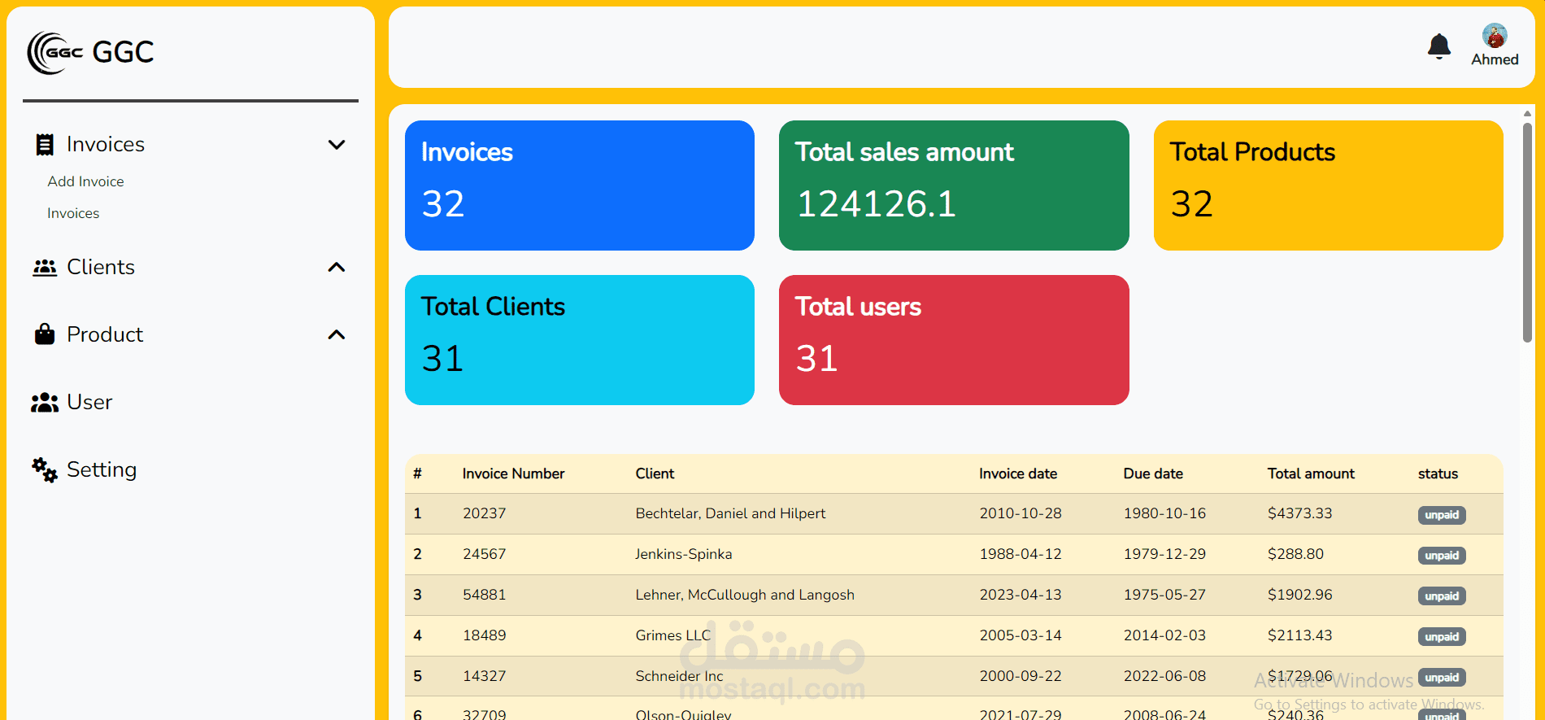The width and height of the screenshot is (1545, 720).
Task: Open the Invoices submenu link
Action: pos(73,213)
